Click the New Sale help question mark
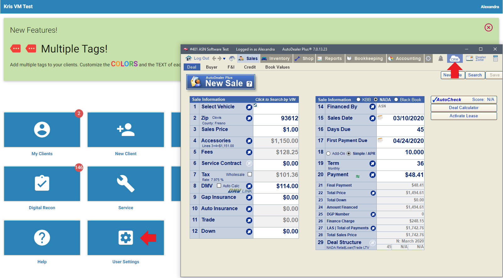The height and width of the screenshot is (278, 503). coord(249,84)
